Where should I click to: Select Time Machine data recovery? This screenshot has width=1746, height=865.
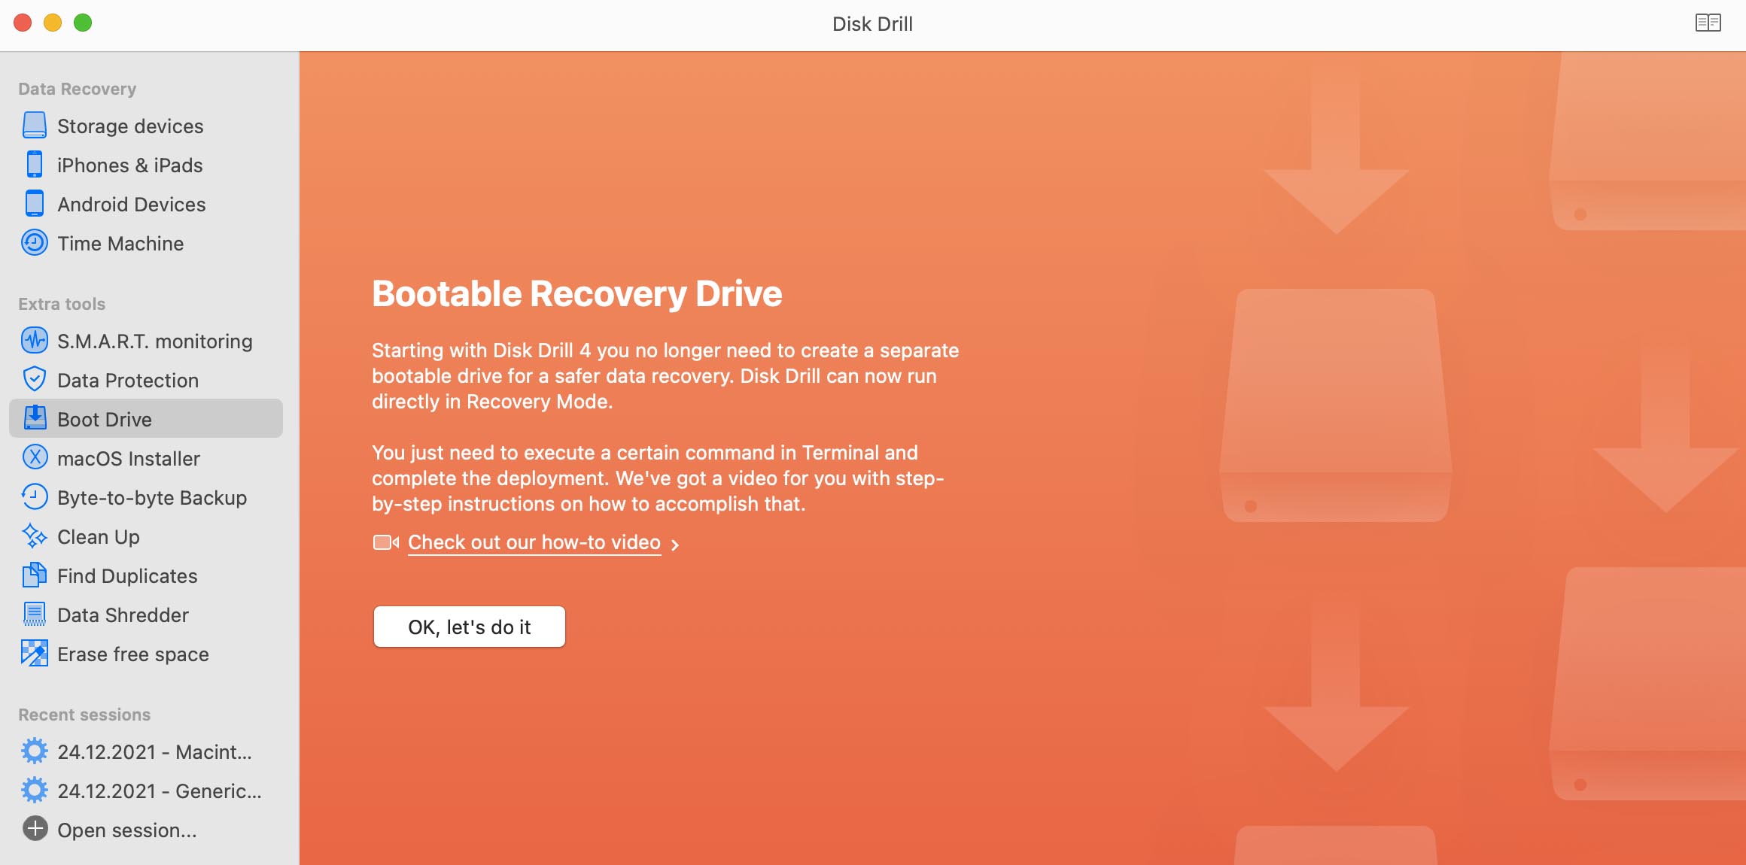point(119,243)
